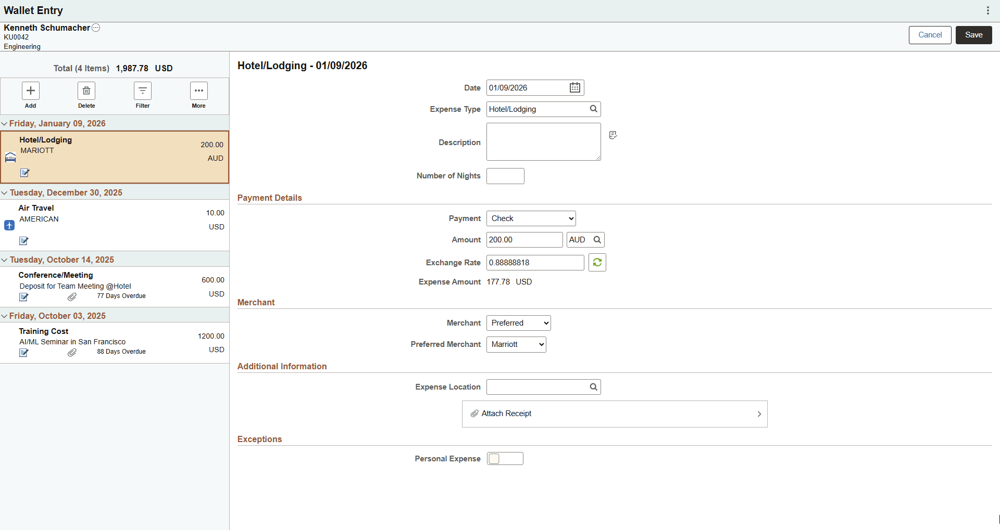Click the Engineering department label
Viewport: 1000px width, 530px height.
(x=22, y=46)
